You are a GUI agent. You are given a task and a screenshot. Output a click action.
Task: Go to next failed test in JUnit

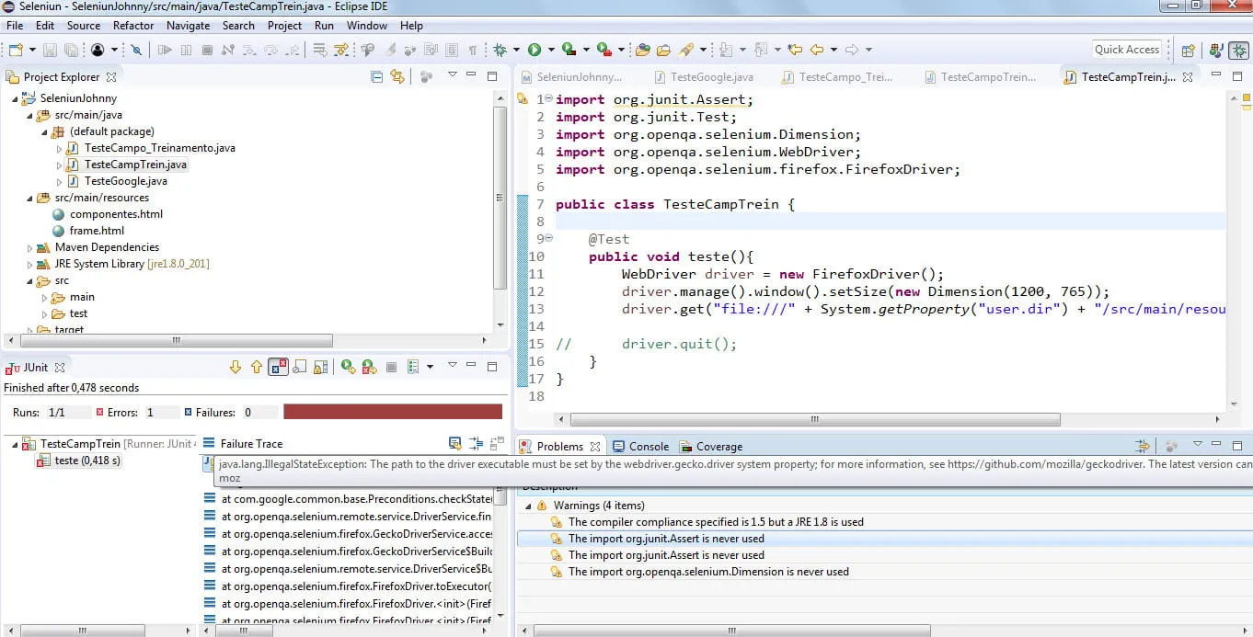pyautogui.click(x=235, y=368)
